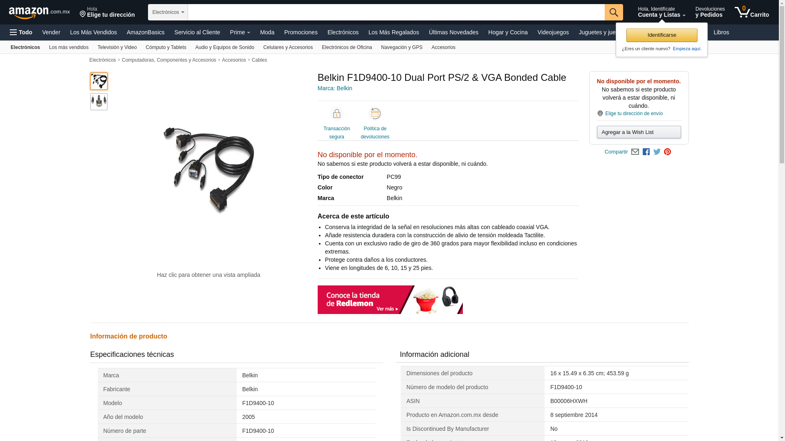Open Política de devoluciones box icon

click(375, 114)
